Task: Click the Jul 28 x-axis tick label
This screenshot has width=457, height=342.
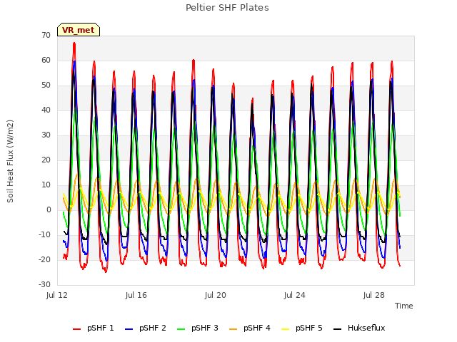Action: pyautogui.click(x=374, y=295)
